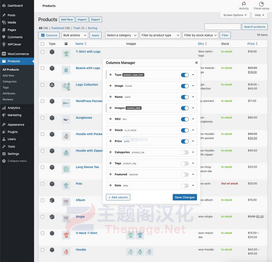Switch to the Sorting view
272x262 pixels.
point(92,28)
